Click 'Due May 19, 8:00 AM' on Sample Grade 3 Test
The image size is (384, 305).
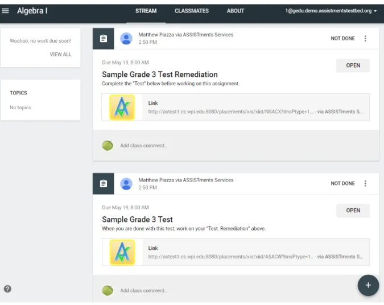tap(125, 208)
